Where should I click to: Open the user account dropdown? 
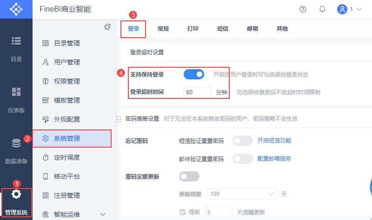click(349, 9)
